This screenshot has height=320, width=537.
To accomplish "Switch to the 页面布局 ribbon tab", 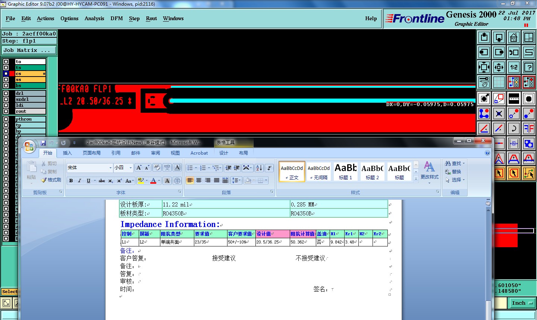I will (92, 153).
